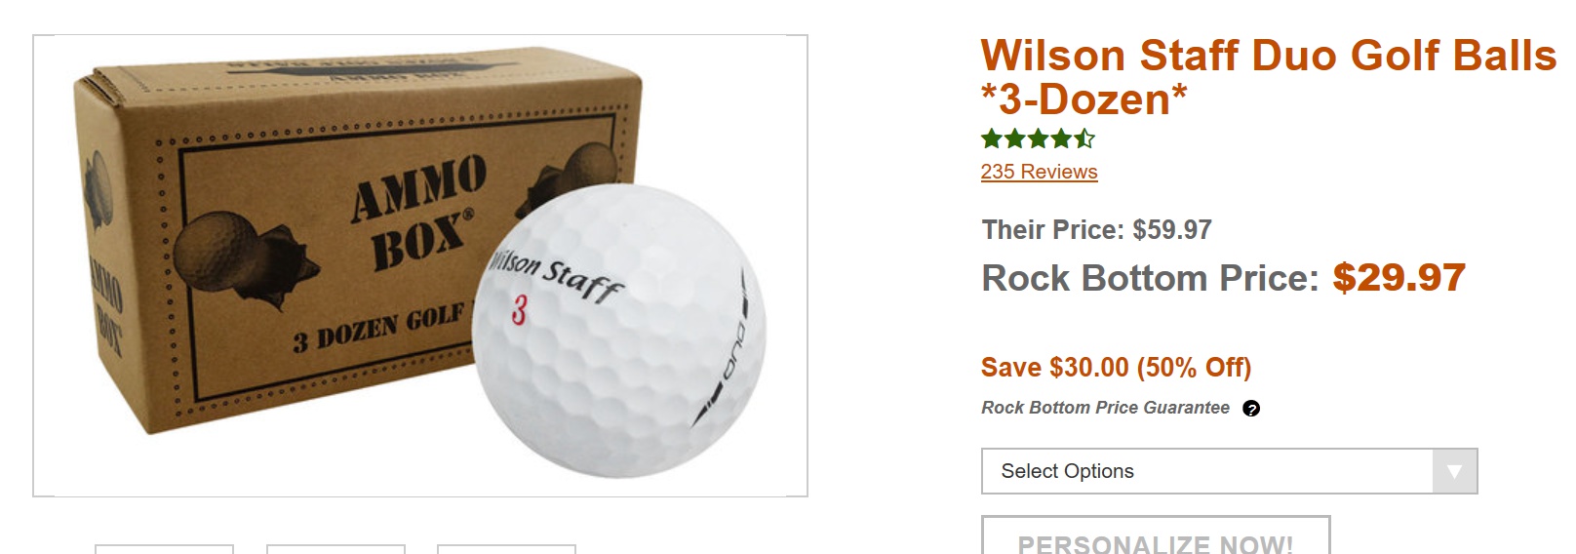This screenshot has width=1576, height=554.
Task: Click the Their Price $59.97 text
Action: tap(1096, 230)
